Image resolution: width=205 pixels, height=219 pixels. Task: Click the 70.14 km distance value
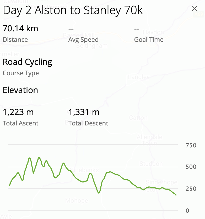(20, 28)
